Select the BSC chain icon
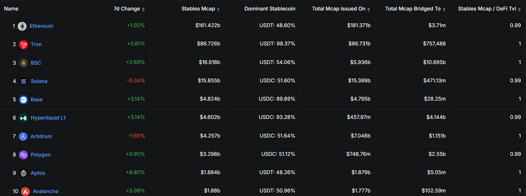Viewport: 526px width, 196px height. (23, 62)
